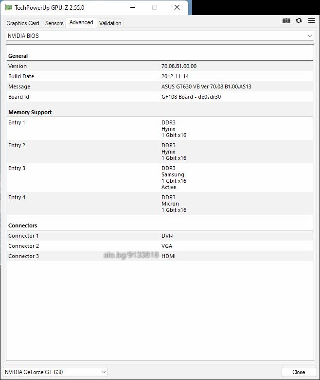Click the Build Date value 2012-11-14
Screen dimensions: 320x380
point(175,76)
